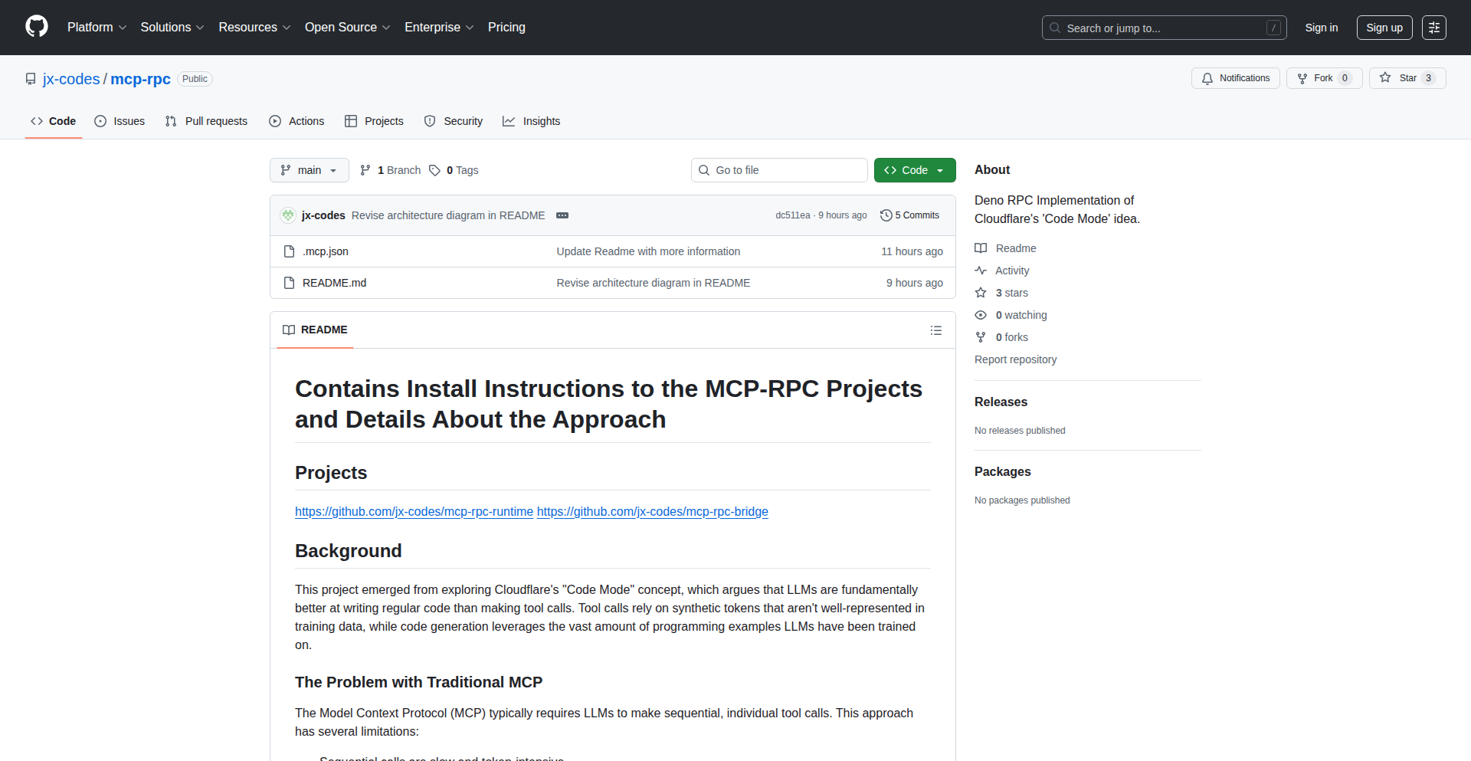Screen dimensions: 1471x761
Task: Click the Go to file search field
Action: (x=779, y=170)
